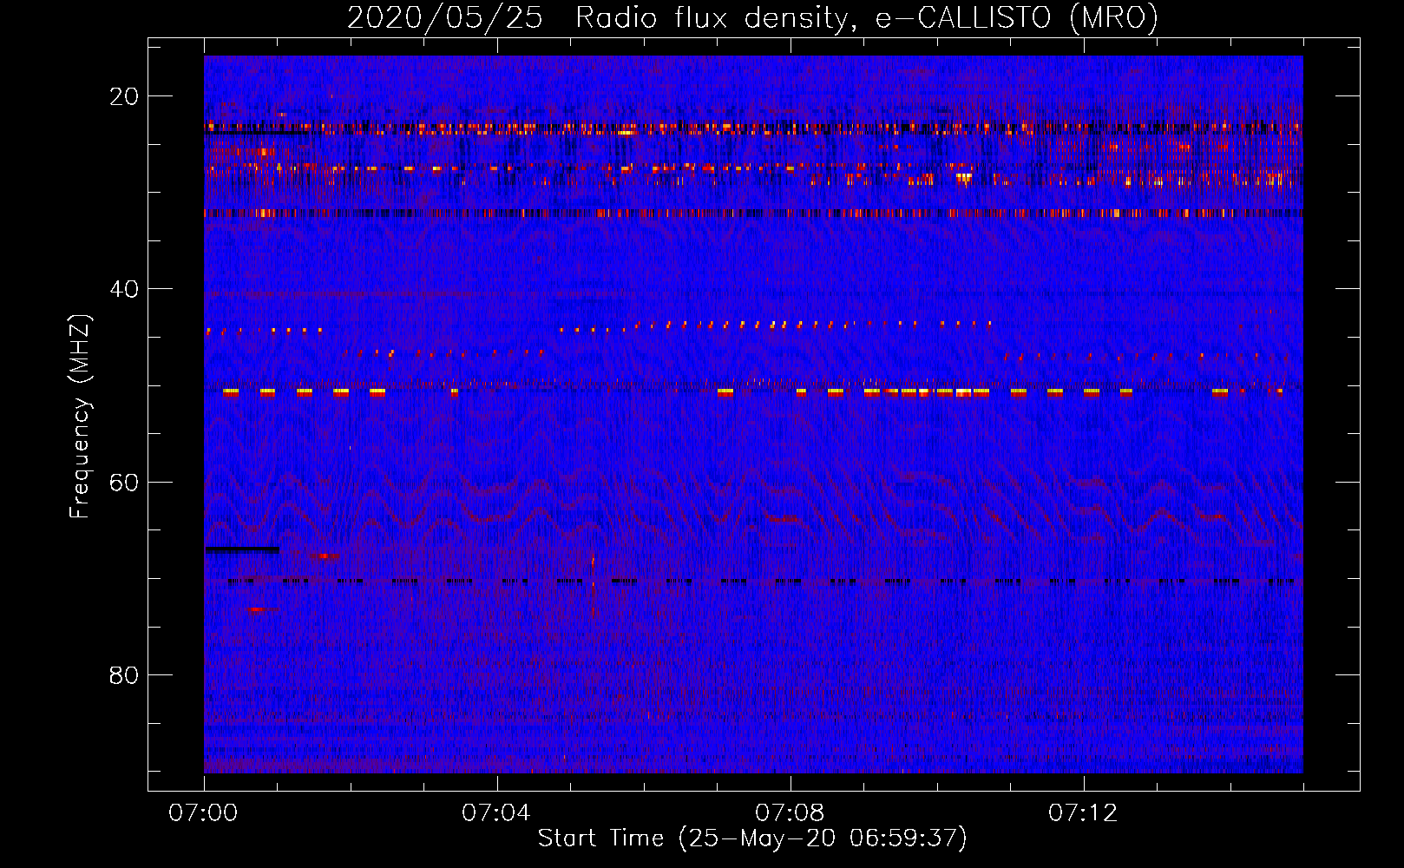
Task: Click the '07:12' time tick label
Action: tap(1083, 813)
